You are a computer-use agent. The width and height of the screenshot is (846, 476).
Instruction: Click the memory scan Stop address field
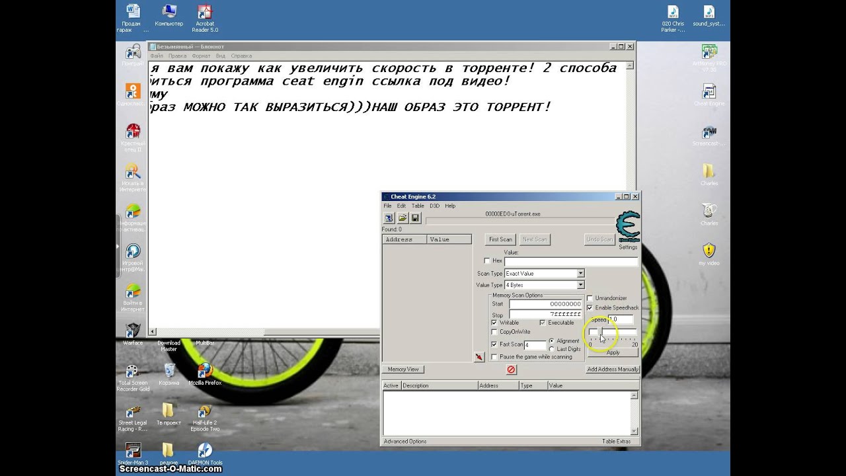545,314
